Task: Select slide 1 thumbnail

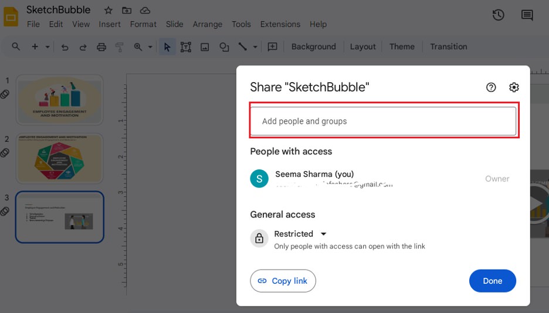Action: pos(59,100)
